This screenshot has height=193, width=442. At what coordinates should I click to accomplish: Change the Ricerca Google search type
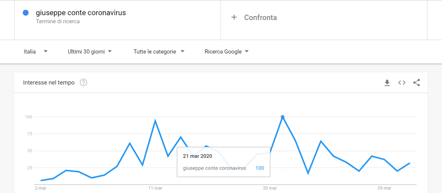(x=227, y=52)
